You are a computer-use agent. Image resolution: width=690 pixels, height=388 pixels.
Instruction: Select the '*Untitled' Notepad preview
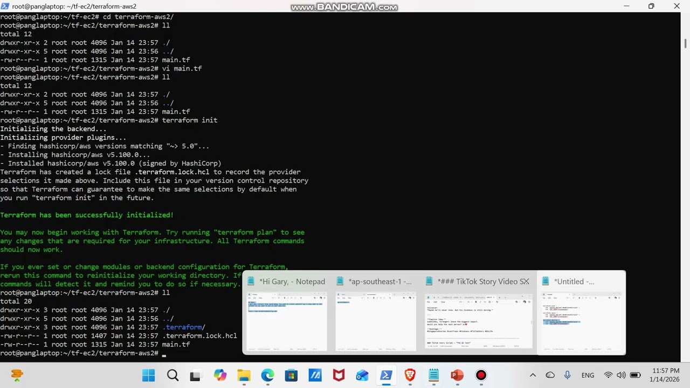pos(581,313)
